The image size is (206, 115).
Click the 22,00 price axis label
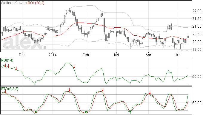[197, 11]
